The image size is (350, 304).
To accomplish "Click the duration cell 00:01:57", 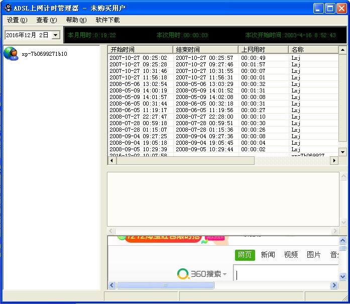I will coord(253,64).
